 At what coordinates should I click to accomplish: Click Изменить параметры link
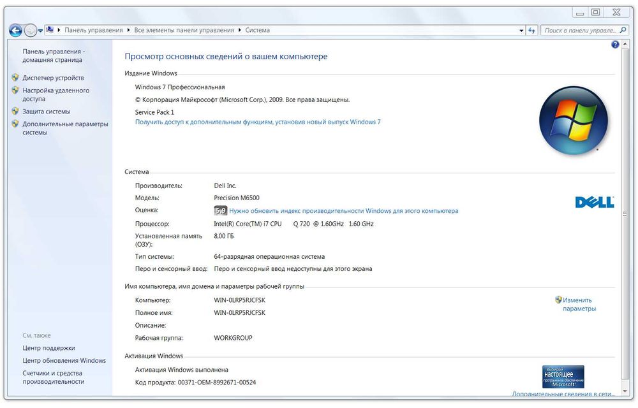[579, 304]
